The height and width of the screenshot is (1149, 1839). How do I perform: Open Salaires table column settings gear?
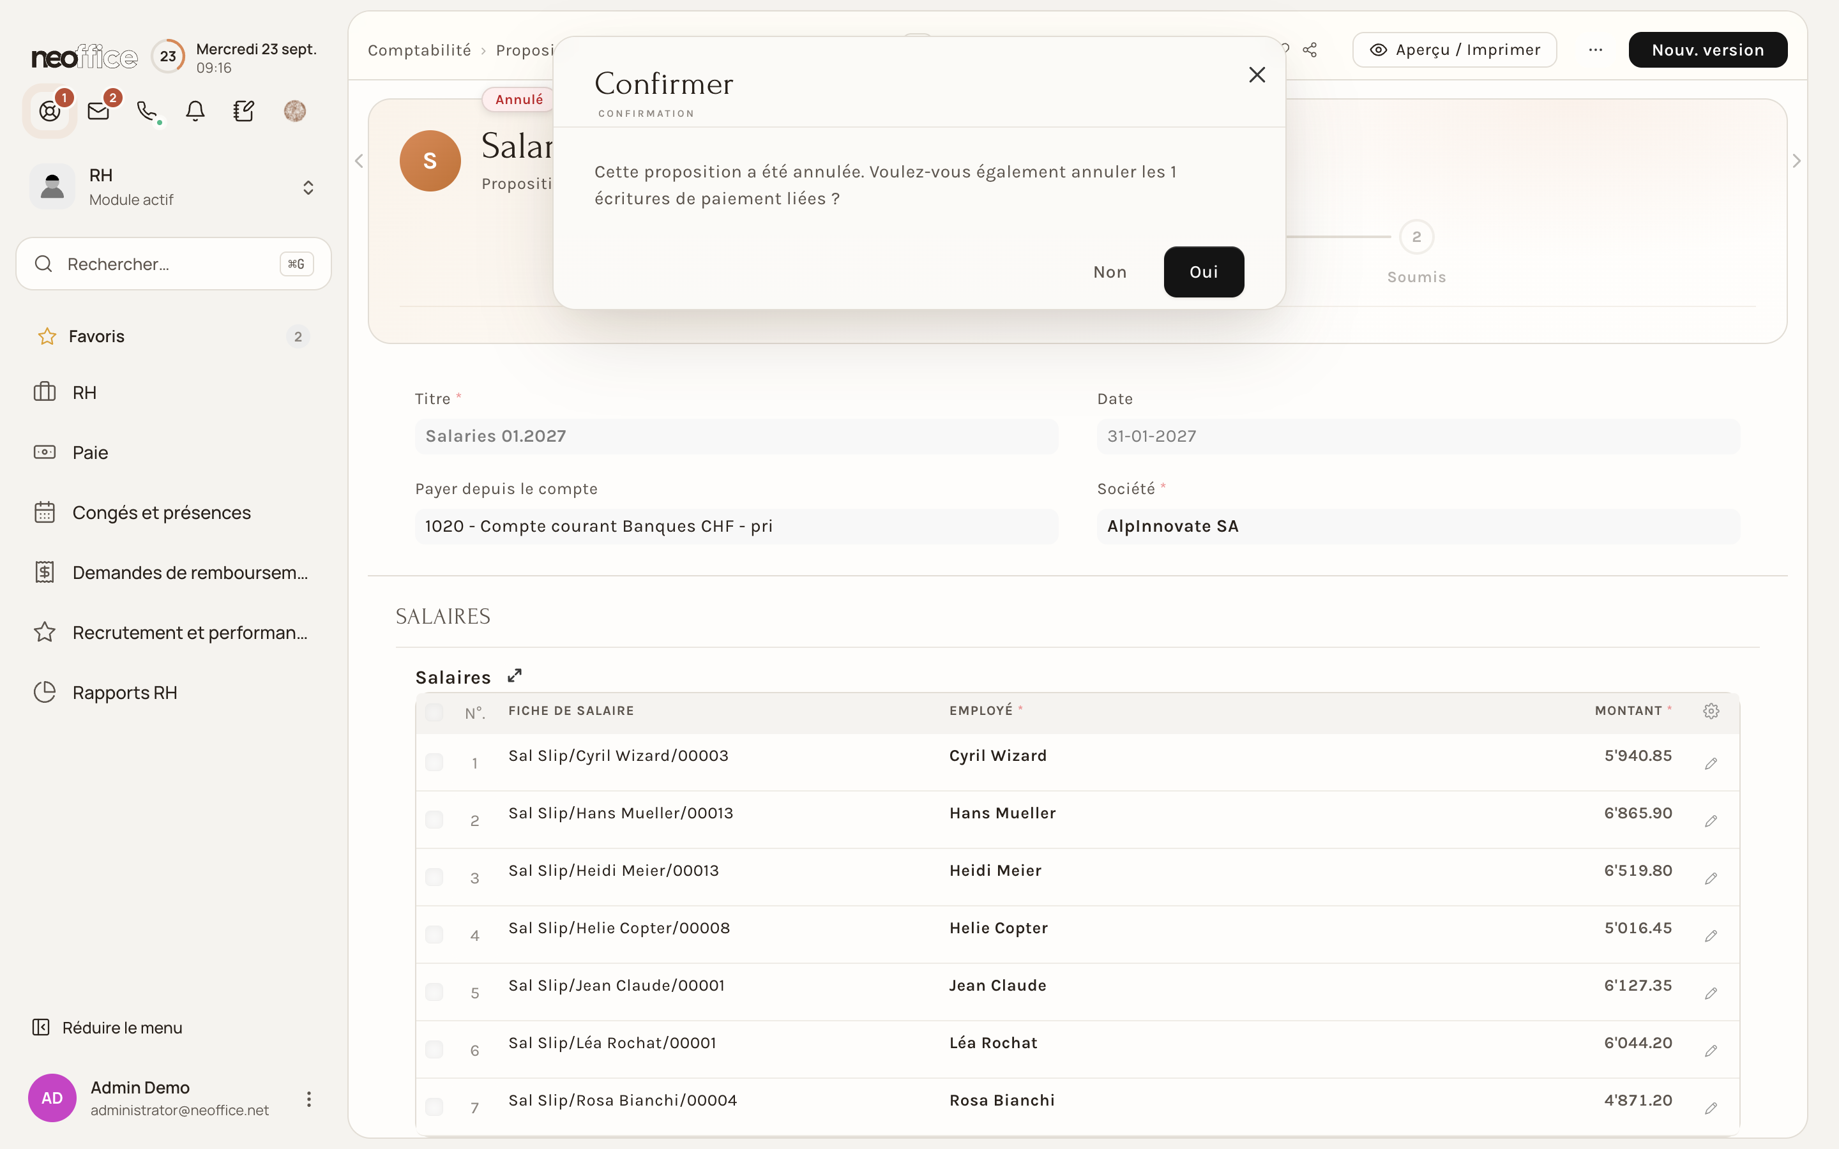[x=1711, y=710]
